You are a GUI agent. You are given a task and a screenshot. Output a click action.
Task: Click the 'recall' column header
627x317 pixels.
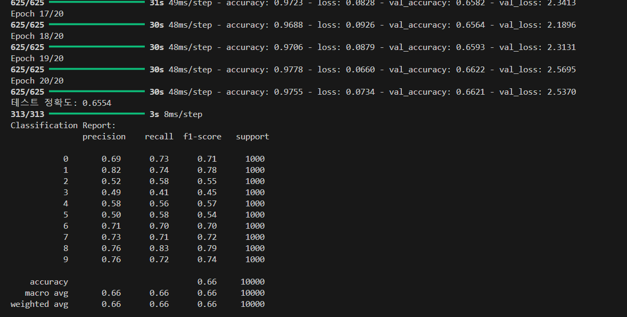pos(159,137)
